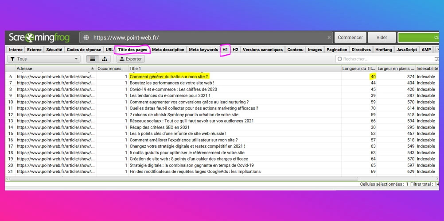Select the 'Les 5 points clés' refonte title

pos(178,133)
